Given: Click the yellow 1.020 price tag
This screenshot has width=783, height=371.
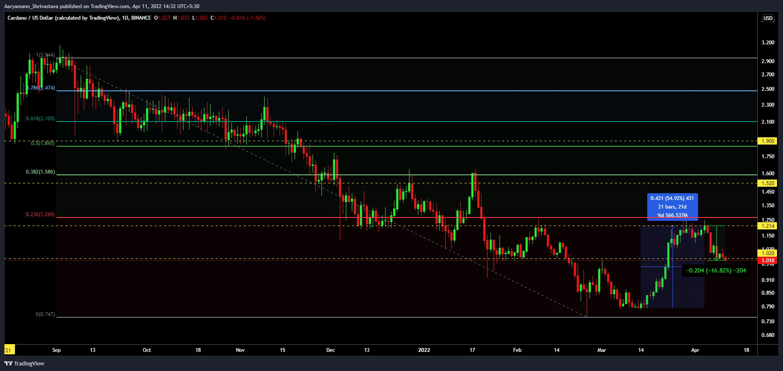Looking at the screenshot, I should [x=767, y=253].
